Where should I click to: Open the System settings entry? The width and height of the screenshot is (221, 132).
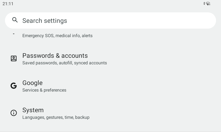point(33,110)
